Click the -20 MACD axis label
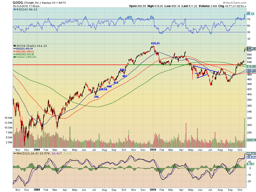 click(249, 181)
